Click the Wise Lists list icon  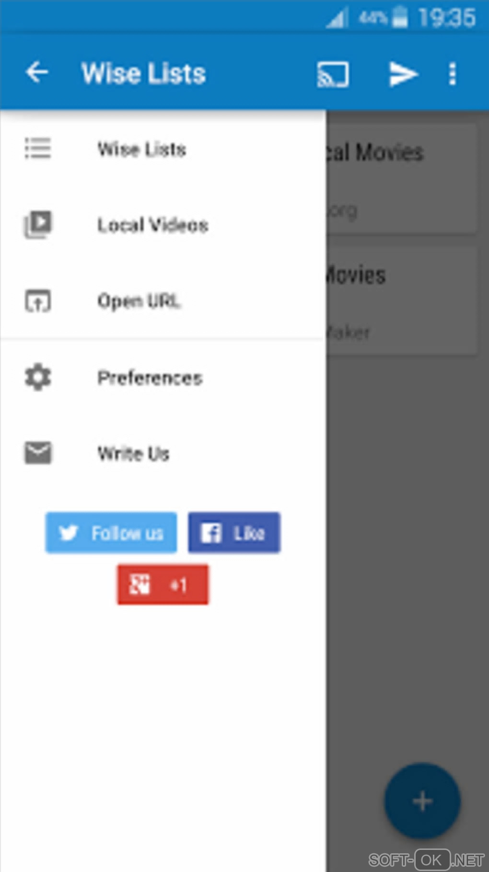[x=38, y=148]
